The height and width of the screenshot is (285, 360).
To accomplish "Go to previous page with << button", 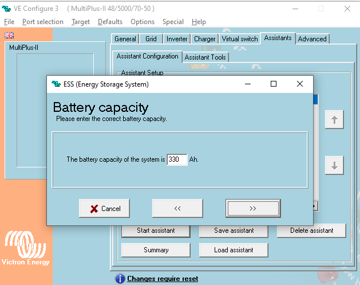I will point(177,209).
